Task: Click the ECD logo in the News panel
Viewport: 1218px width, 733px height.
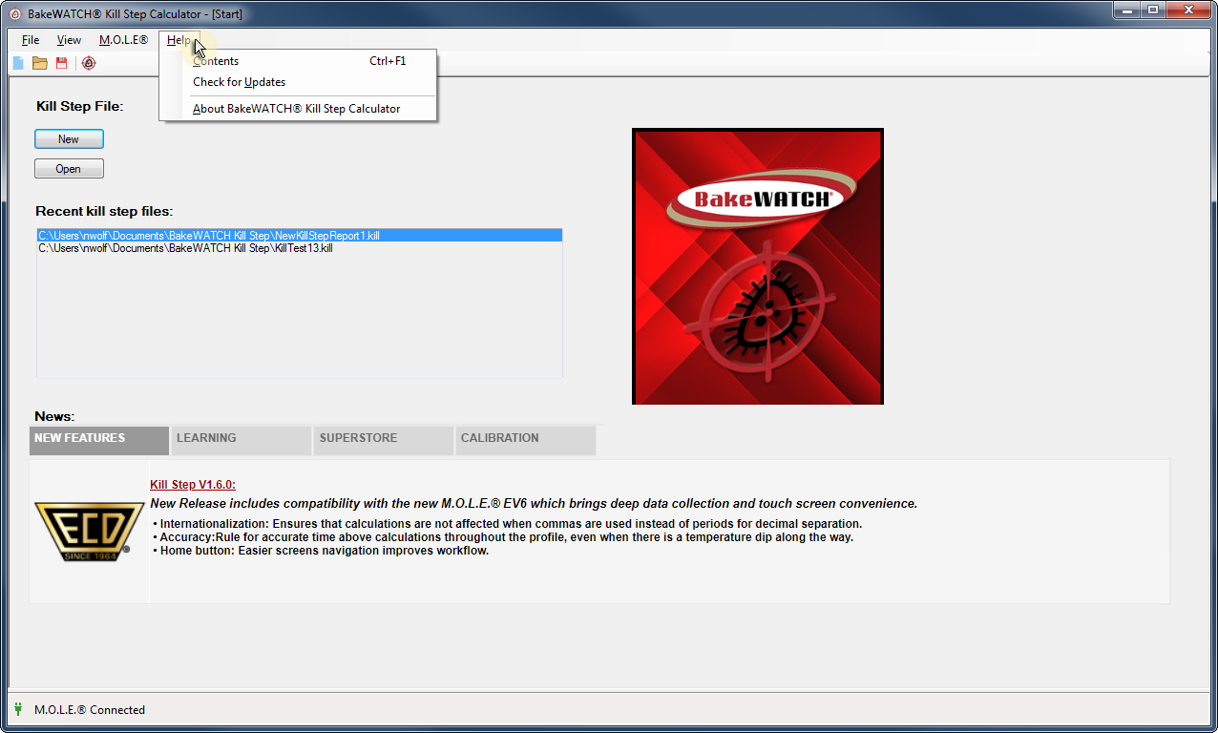Action: pyautogui.click(x=83, y=532)
